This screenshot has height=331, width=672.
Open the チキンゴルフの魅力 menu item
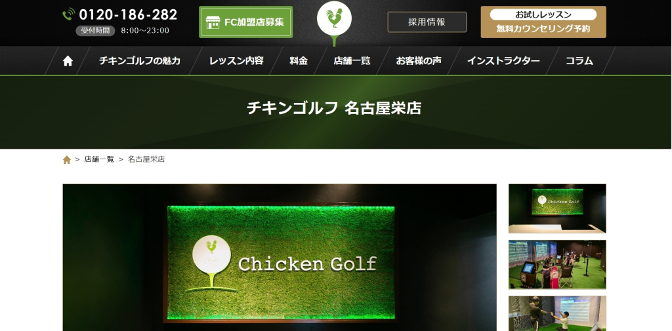tap(140, 61)
